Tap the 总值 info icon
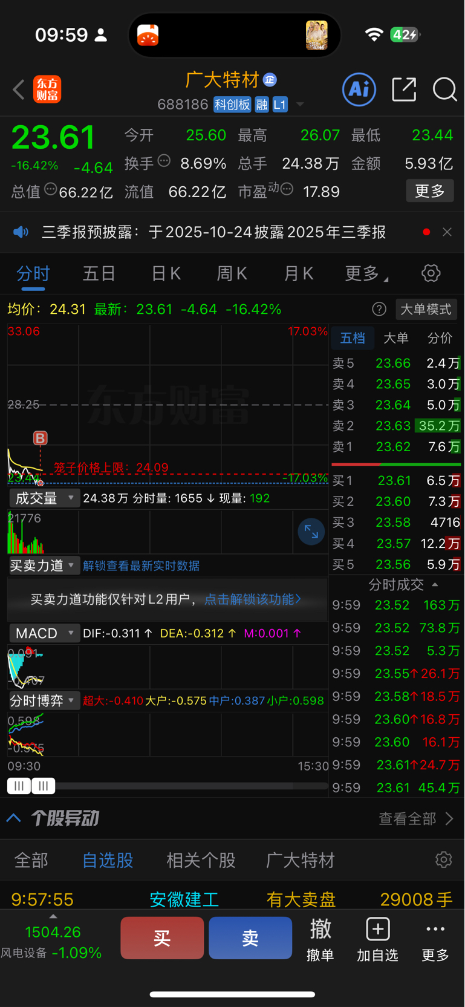 pyautogui.click(x=51, y=189)
